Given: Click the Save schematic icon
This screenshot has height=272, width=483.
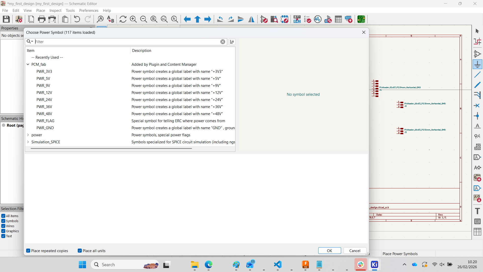Looking at the screenshot, I should click(6, 19).
